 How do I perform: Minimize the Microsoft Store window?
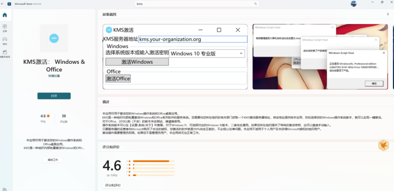point(372,2)
